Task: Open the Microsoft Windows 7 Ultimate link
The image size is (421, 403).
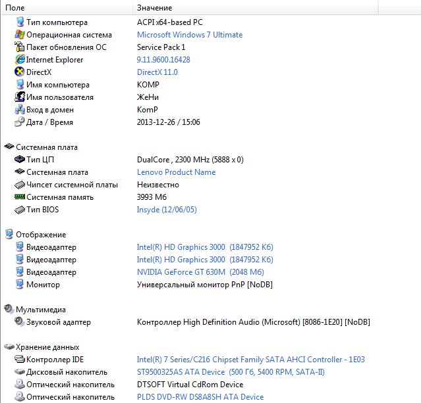Action: click(190, 35)
